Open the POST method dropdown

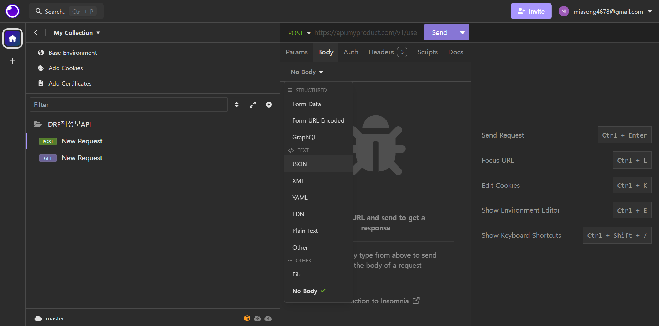(299, 33)
